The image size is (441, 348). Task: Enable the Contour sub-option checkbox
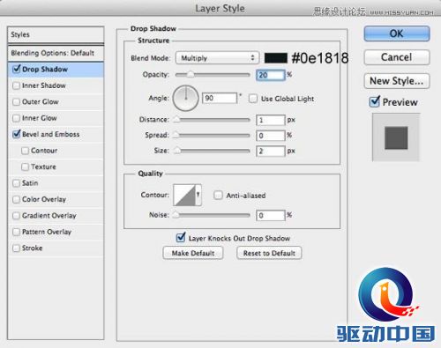pos(25,151)
